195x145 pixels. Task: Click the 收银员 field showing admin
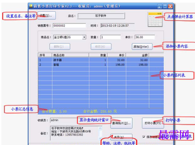[64, 120]
